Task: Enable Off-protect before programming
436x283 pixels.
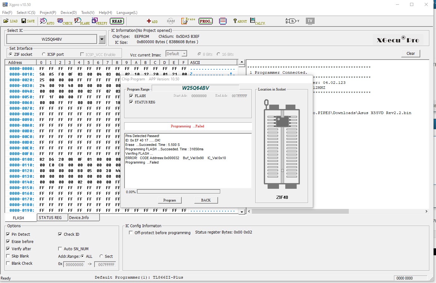Action: [131, 233]
